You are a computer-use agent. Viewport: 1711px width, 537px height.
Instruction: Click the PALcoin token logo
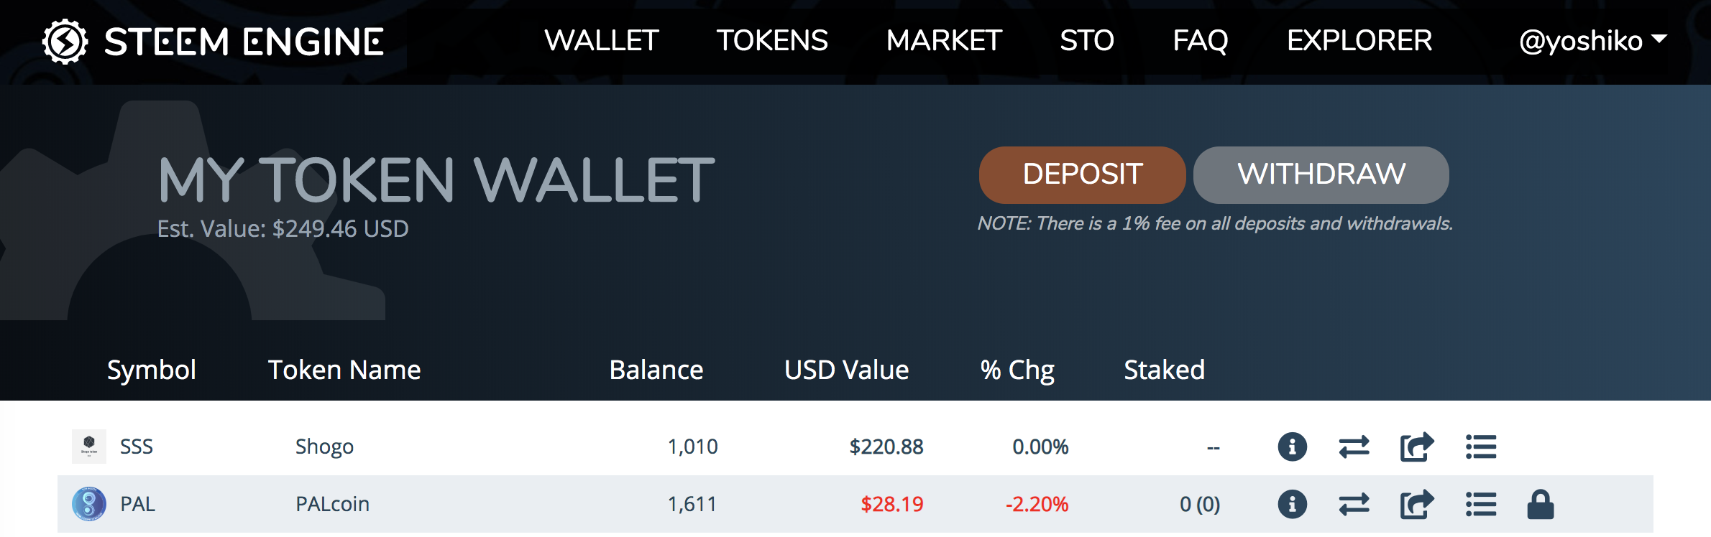point(89,504)
